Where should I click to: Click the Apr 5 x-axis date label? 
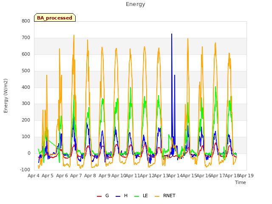click(x=48, y=176)
